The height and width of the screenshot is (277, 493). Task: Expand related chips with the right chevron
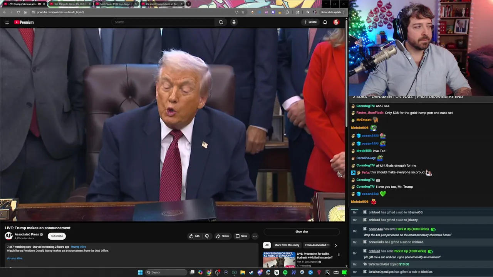tap(335, 245)
